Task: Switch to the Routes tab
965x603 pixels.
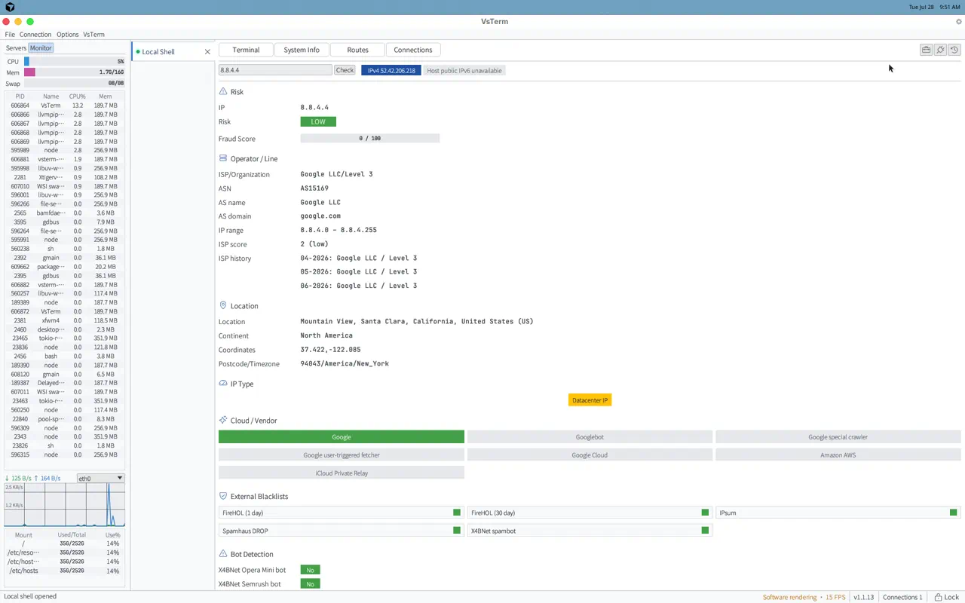Action: pyautogui.click(x=357, y=50)
